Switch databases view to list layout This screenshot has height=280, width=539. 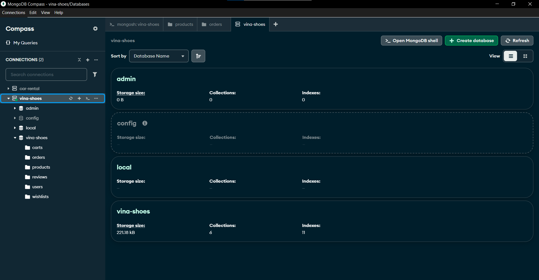click(x=511, y=56)
